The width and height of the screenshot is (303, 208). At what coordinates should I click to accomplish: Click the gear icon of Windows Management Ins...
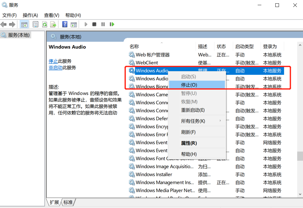(132, 182)
